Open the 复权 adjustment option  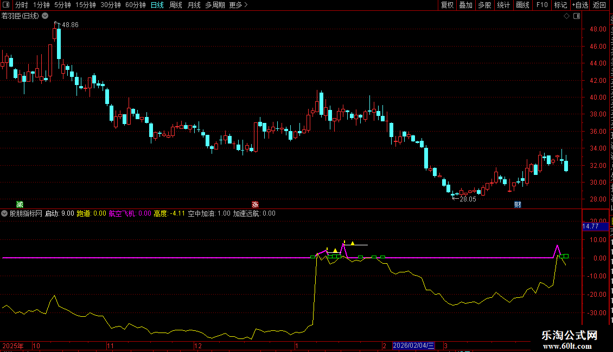click(447, 5)
